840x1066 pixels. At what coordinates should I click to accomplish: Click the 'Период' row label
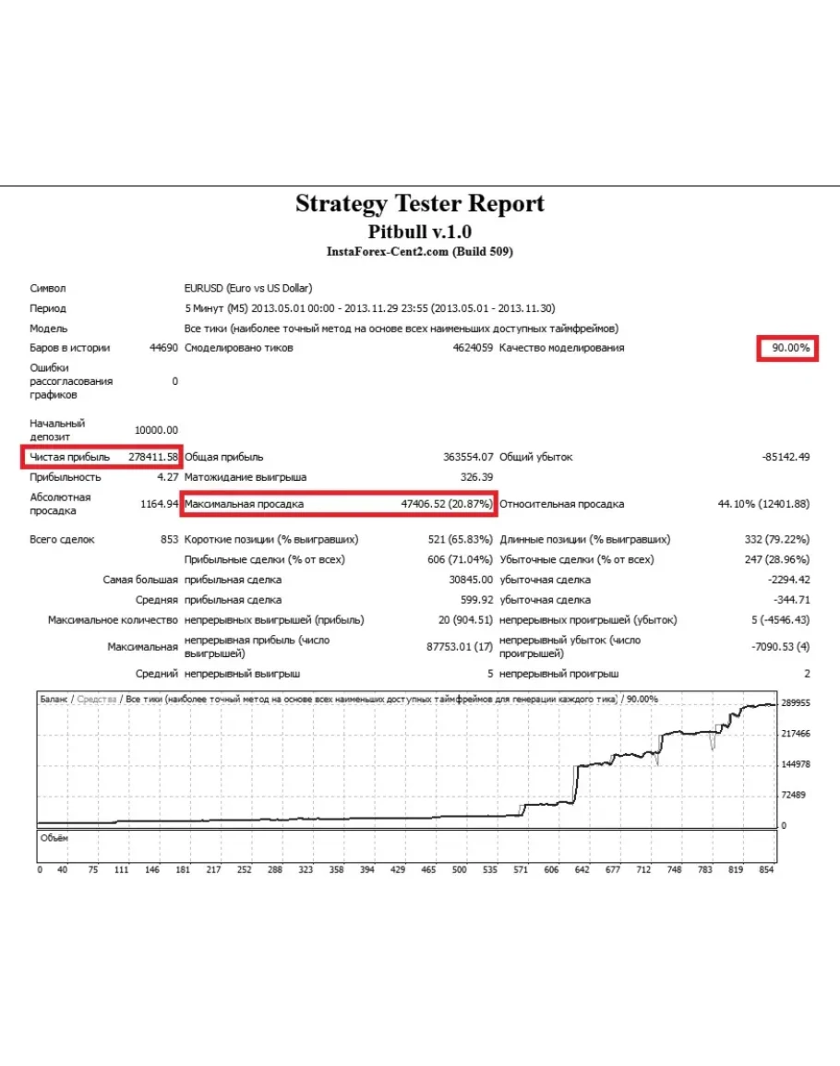(x=48, y=308)
